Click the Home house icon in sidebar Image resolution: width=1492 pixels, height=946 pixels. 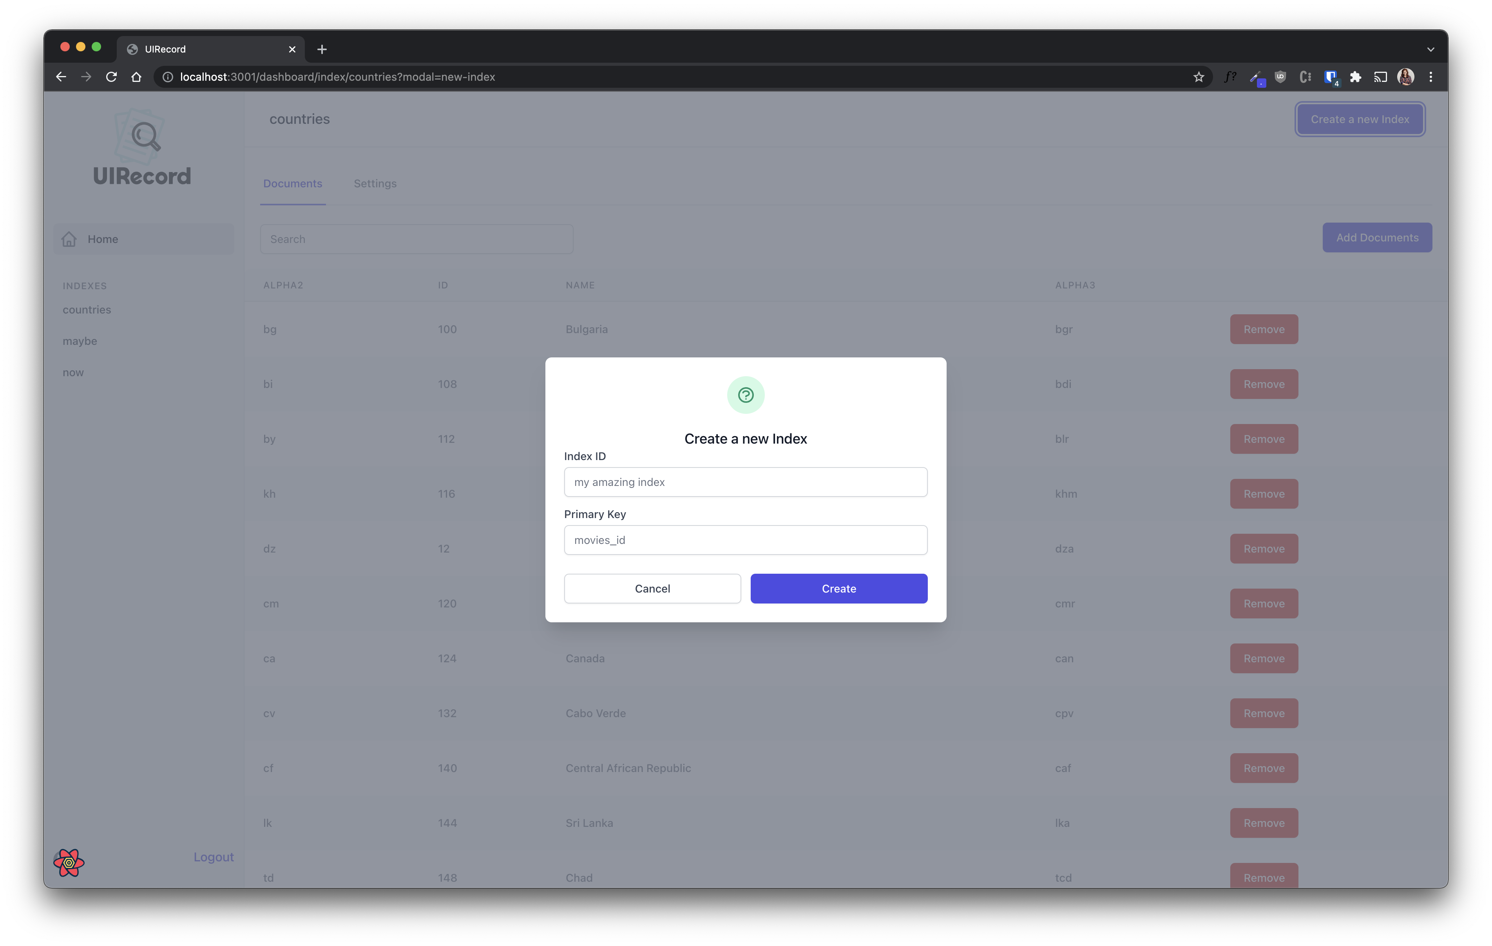[x=69, y=239]
